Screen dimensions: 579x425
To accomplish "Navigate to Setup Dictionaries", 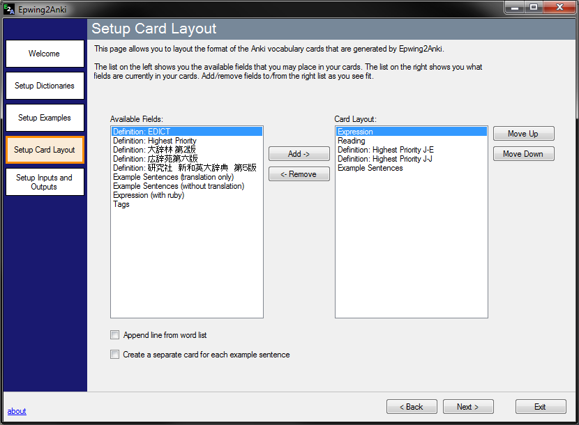I will click(x=44, y=85).
